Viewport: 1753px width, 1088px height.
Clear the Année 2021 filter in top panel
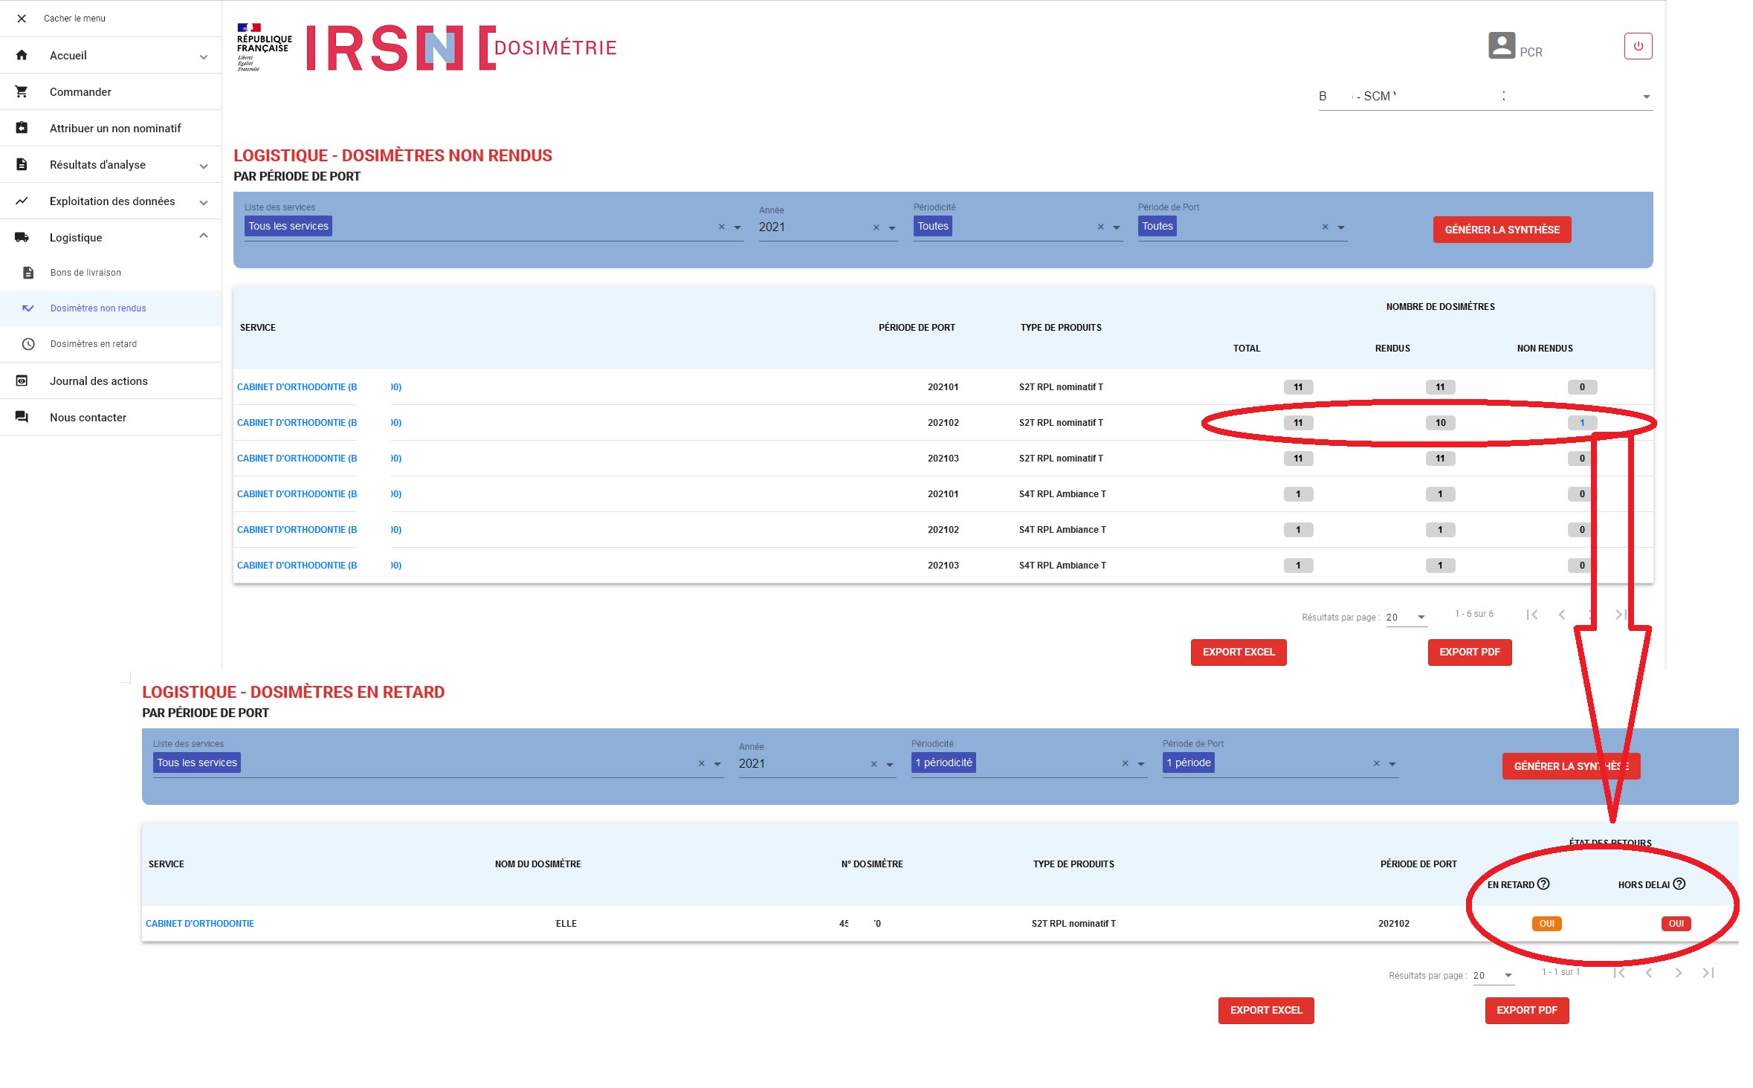pos(876,227)
